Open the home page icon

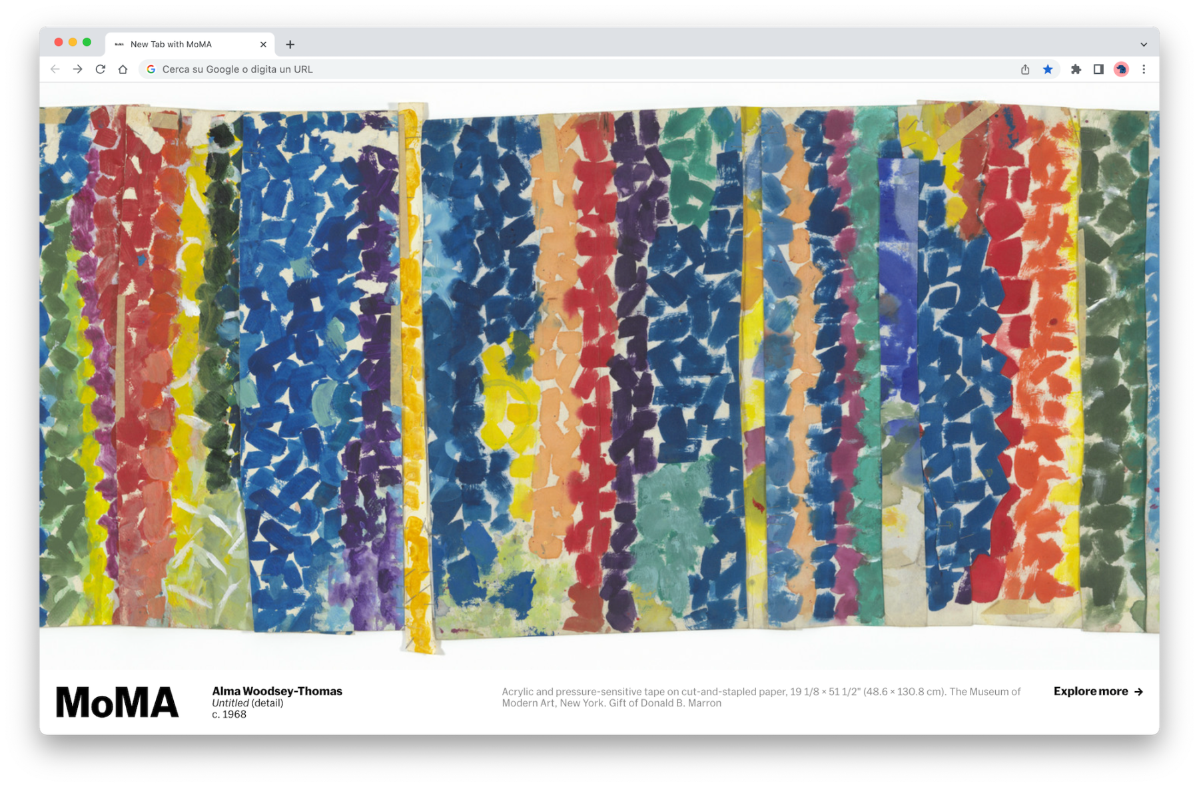[x=123, y=69]
